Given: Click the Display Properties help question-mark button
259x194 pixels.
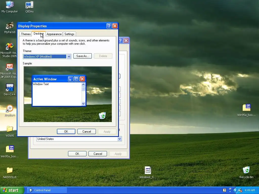Looking at the screenshot, I should point(109,26).
